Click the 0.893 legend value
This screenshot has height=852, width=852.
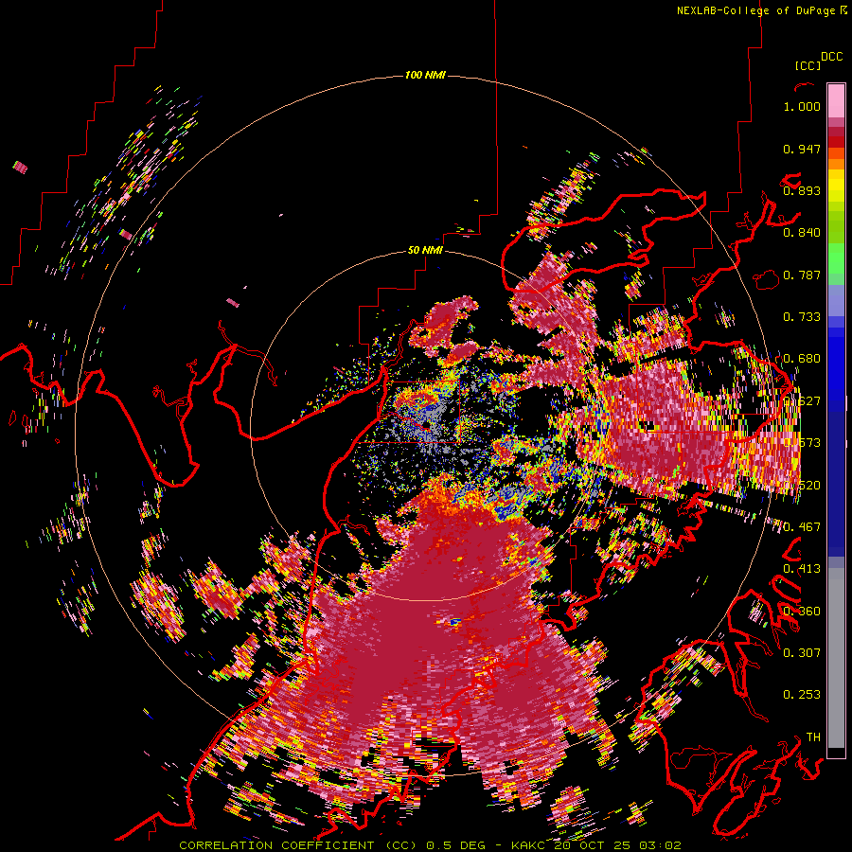pyautogui.click(x=802, y=190)
